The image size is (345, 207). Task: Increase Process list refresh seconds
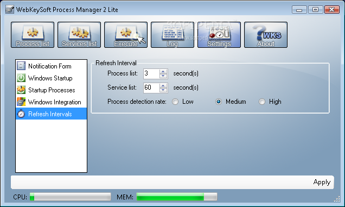click(163, 71)
